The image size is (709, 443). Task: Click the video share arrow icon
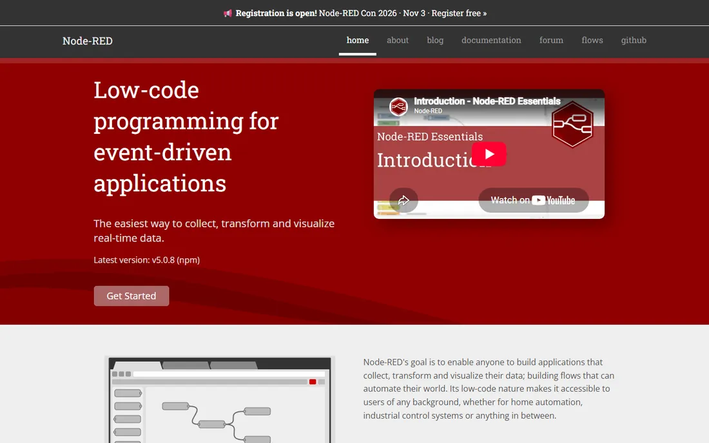403,200
